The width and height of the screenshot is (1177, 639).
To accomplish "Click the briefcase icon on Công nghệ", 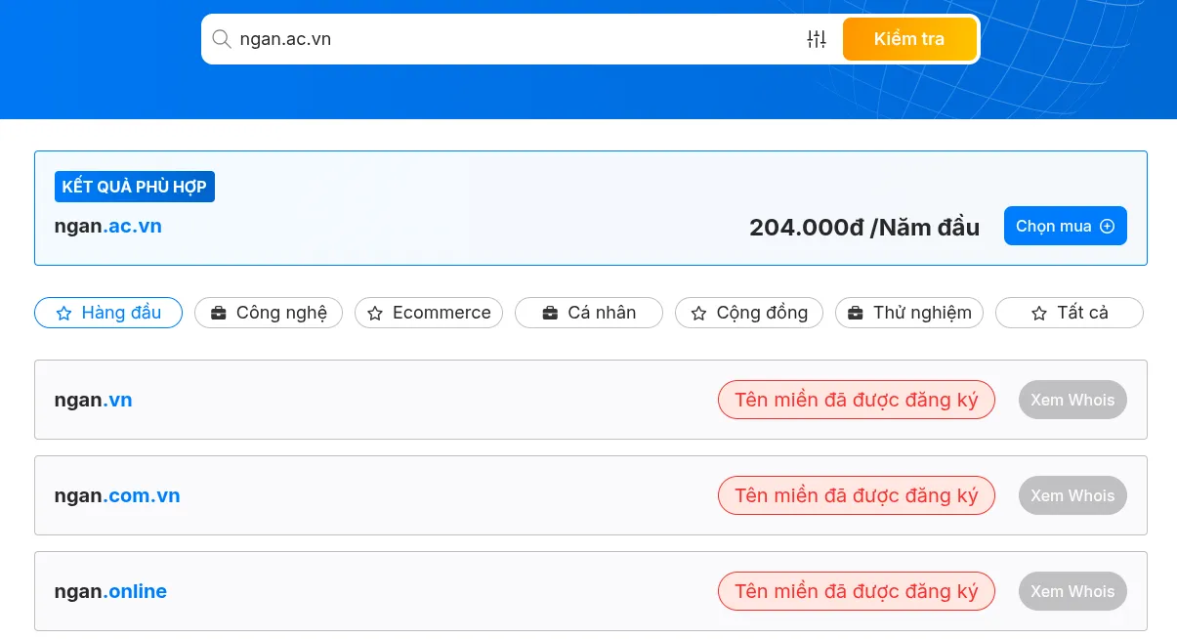I will (219, 314).
